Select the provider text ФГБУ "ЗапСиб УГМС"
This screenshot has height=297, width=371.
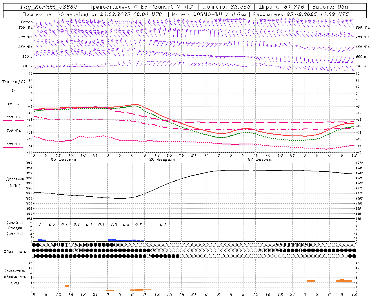(x=164, y=7)
